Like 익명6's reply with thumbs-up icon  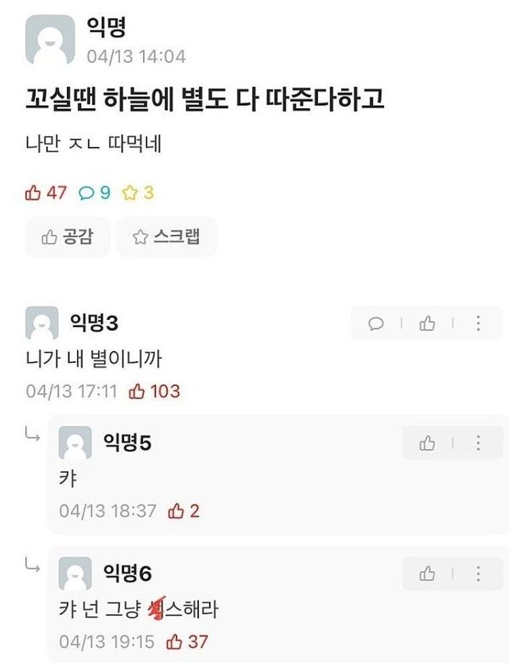(427, 573)
